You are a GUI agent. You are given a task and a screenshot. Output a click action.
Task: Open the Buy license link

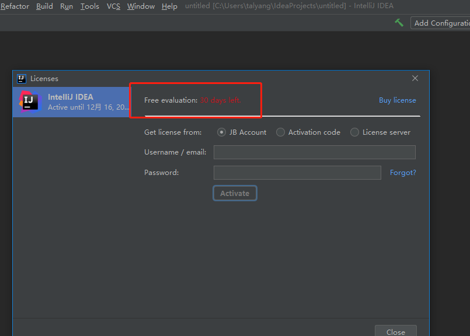[398, 100]
